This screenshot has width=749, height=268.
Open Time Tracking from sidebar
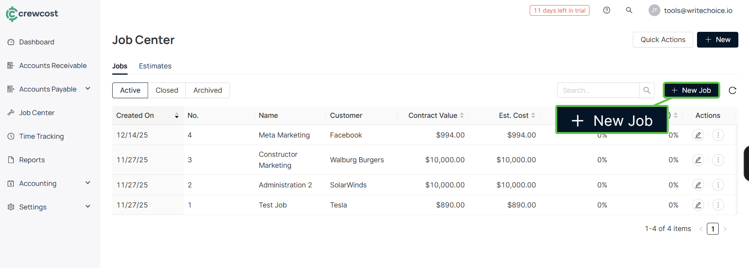41,136
